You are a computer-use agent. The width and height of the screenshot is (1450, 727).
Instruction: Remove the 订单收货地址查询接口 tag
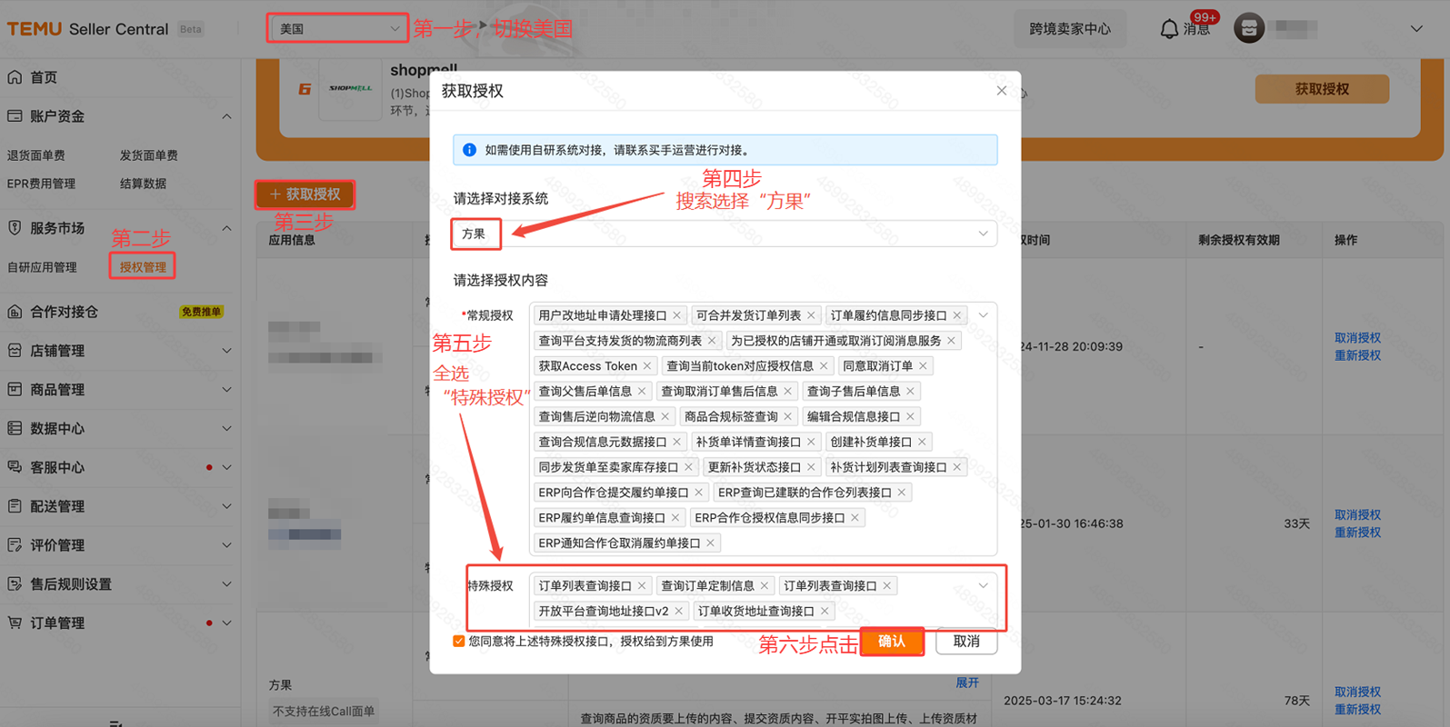point(825,612)
